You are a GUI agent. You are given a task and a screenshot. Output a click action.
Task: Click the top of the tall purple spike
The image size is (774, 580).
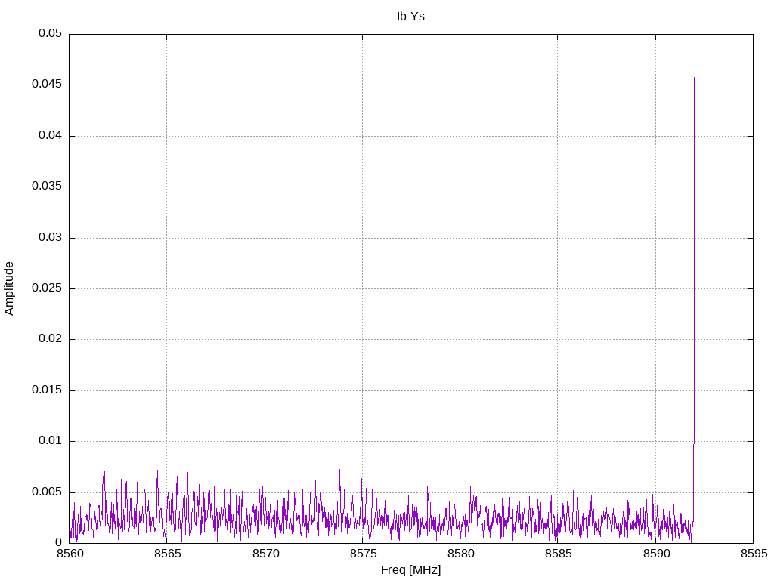point(694,78)
